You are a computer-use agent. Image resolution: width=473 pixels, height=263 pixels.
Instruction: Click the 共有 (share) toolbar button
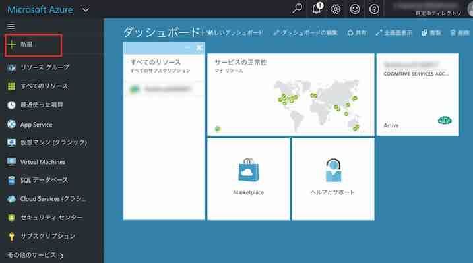[357, 32]
